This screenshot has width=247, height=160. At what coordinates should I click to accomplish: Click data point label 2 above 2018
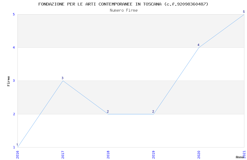[x=108, y=111]
